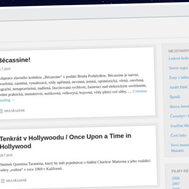Click the excerpt starting with Snímek Quentina Tarantina
189x189 pixels.
coord(75,165)
